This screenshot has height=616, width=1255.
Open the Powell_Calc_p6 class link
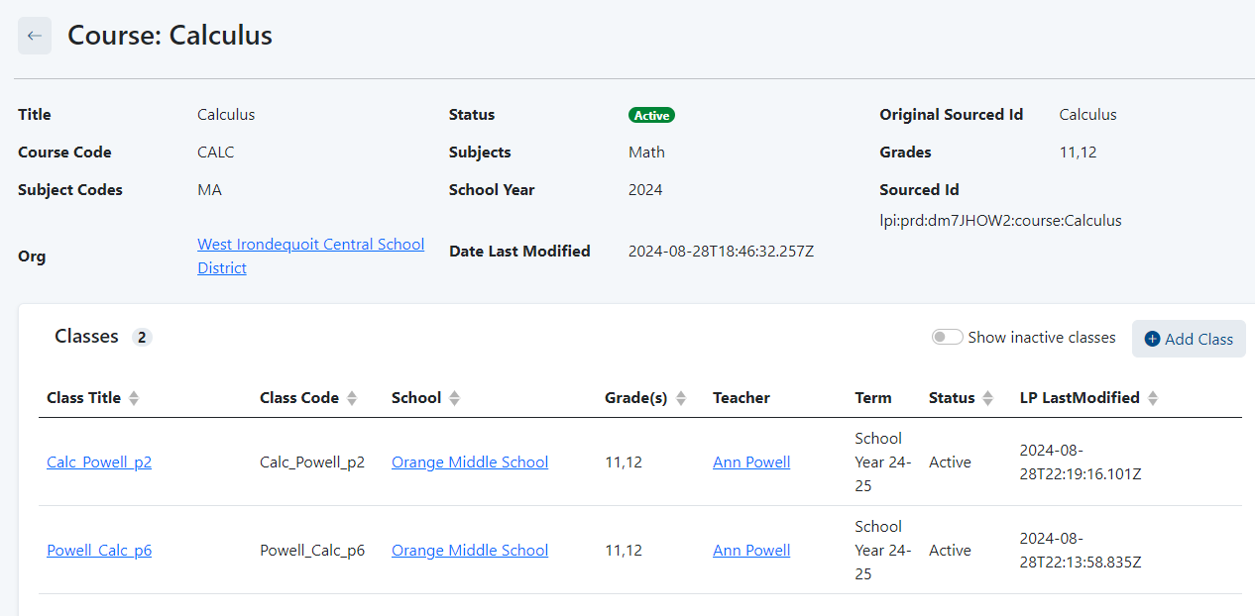coord(99,551)
